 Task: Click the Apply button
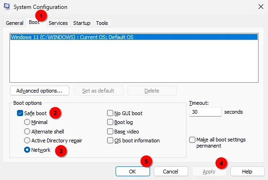[x=209, y=172]
